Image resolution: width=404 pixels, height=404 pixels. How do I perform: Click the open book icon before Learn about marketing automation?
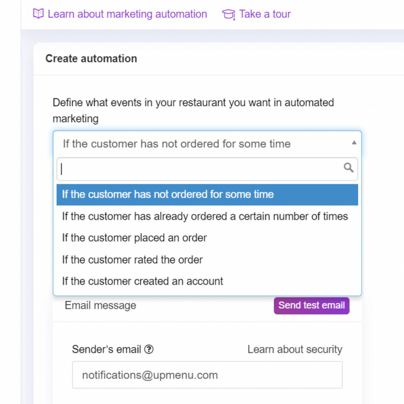click(x=38, y=14)
